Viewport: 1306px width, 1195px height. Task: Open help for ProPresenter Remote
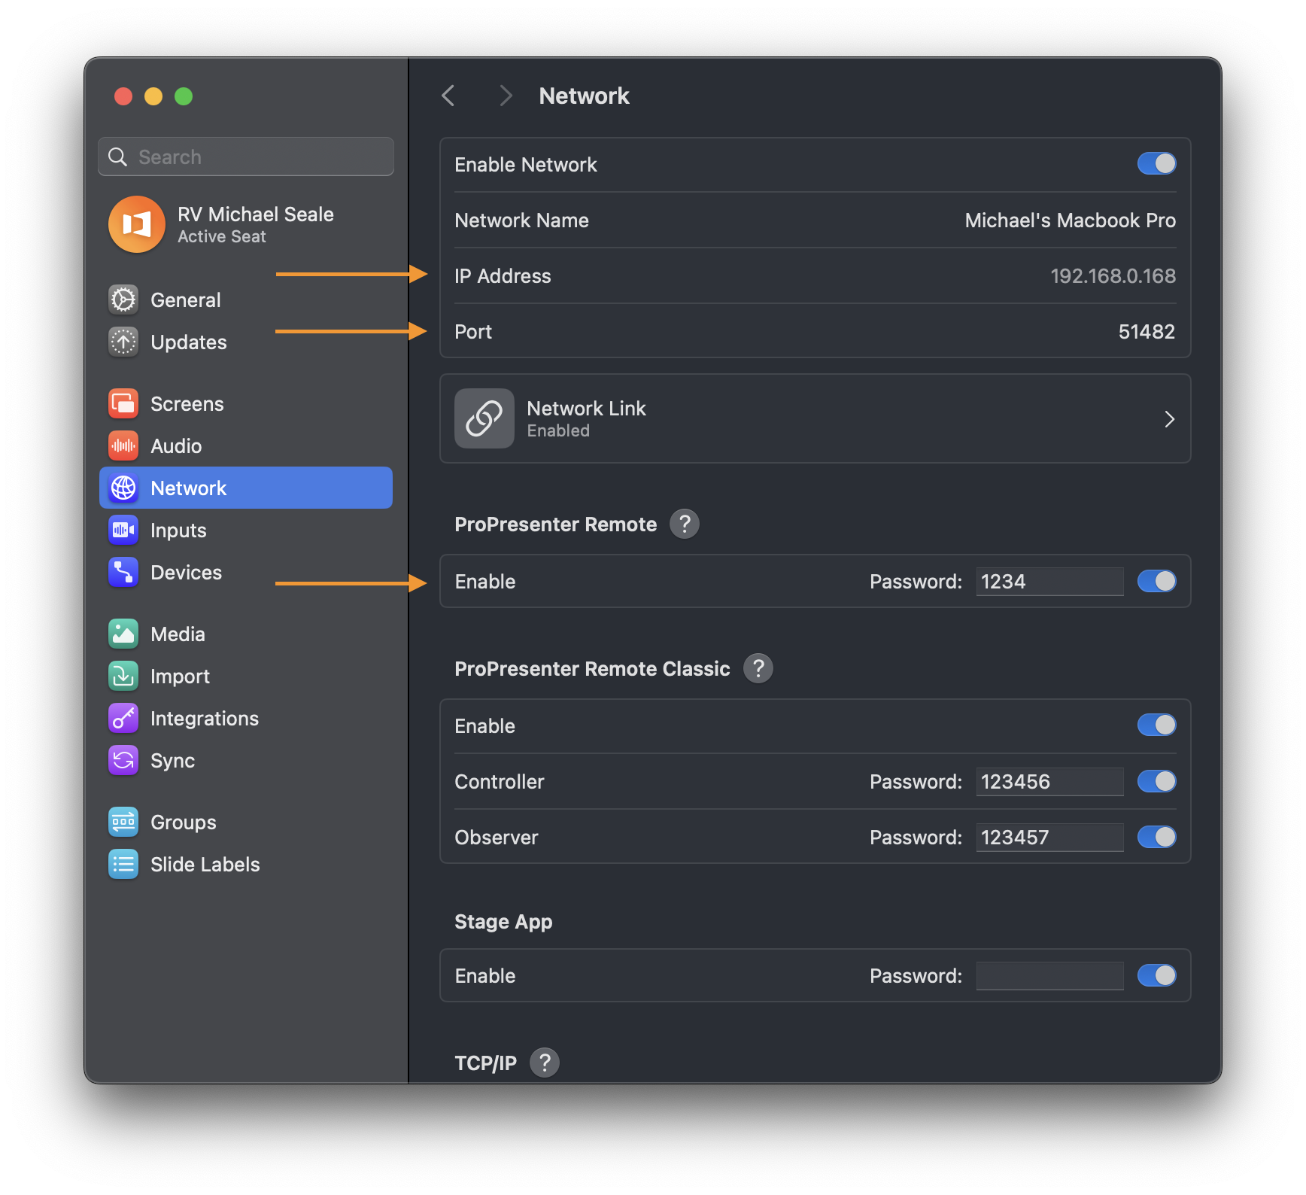pyautogui.click(x=685, y=524)
